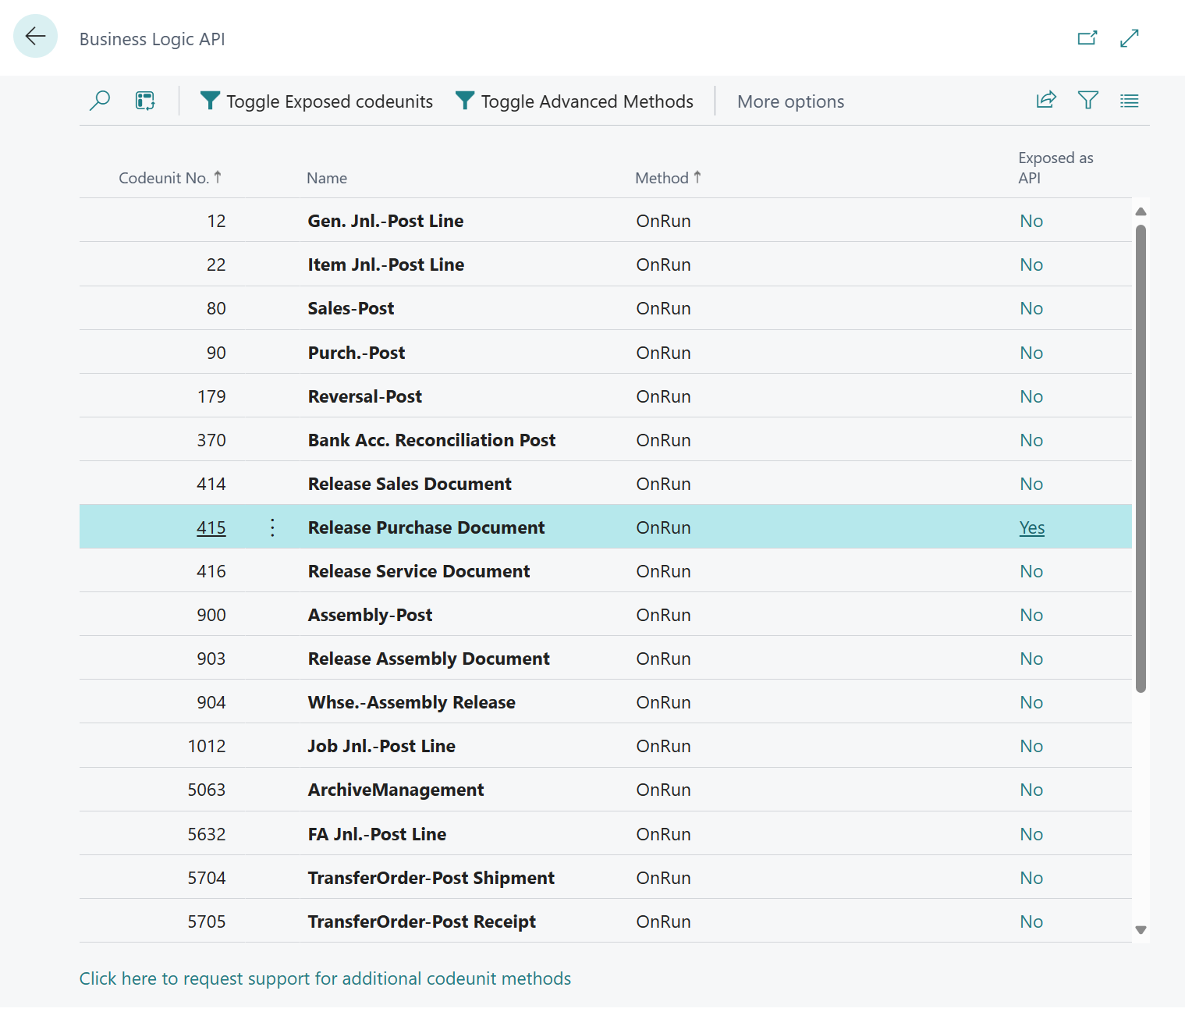Open the search box with the magnifying glass icon
The width and height of the screenshot is (1185, 1012).
coord(99,101)
